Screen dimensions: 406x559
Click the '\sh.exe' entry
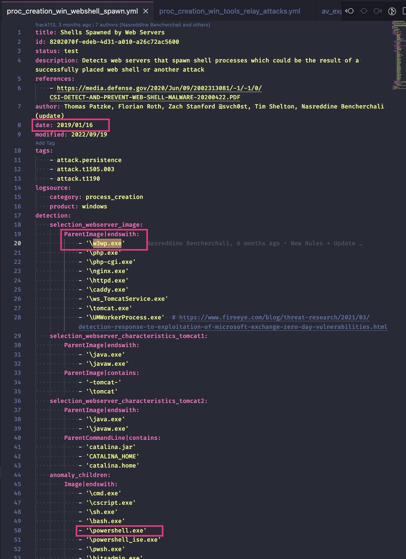click(102, 512)
